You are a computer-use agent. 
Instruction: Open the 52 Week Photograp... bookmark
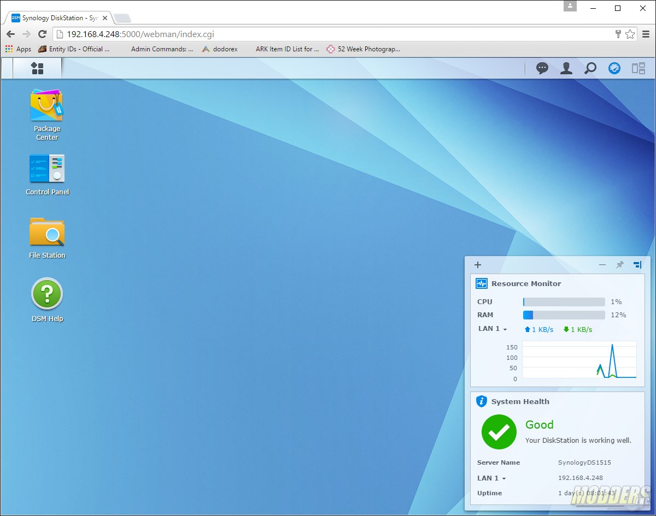(x=364, y=49)
